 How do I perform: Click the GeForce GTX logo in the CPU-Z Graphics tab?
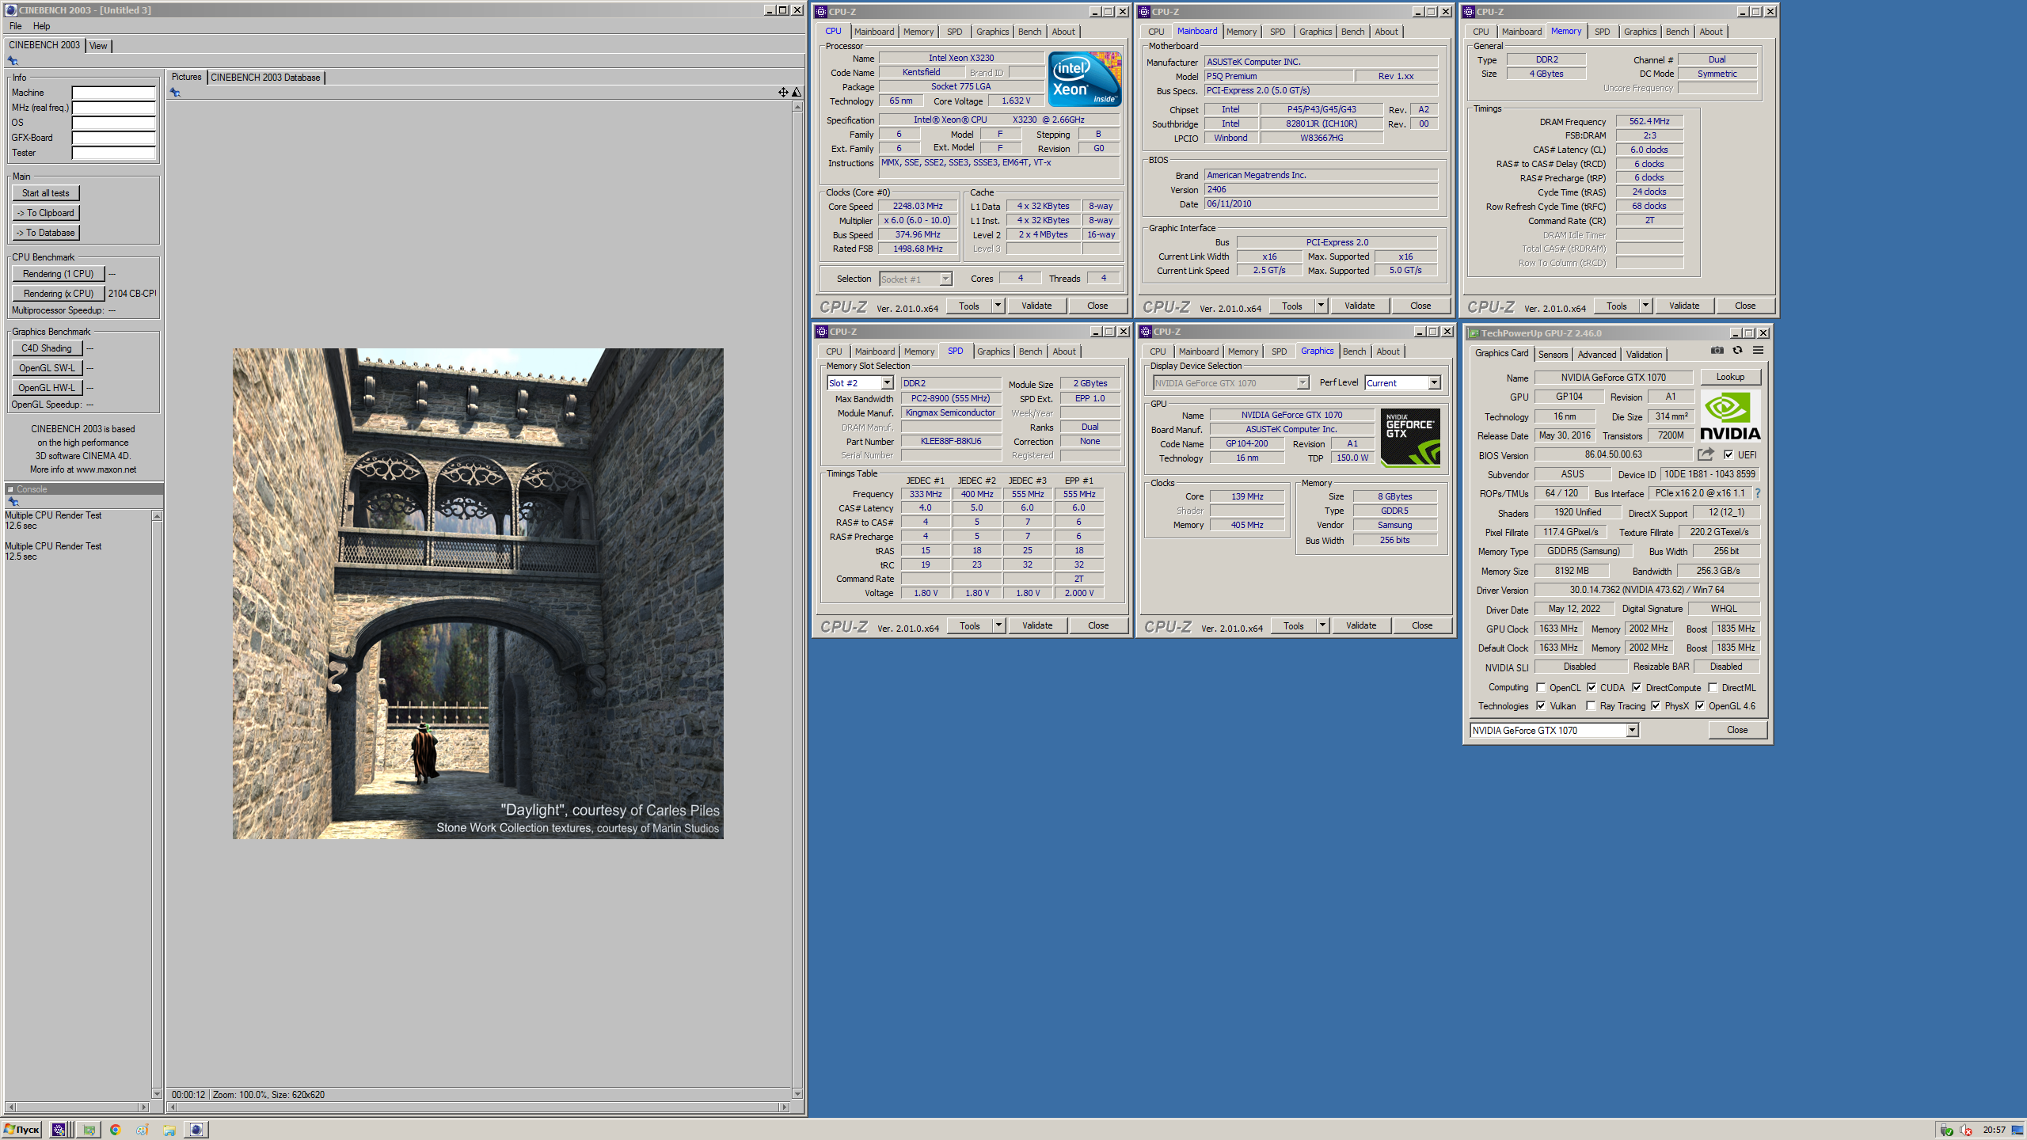pos(1410,437)
